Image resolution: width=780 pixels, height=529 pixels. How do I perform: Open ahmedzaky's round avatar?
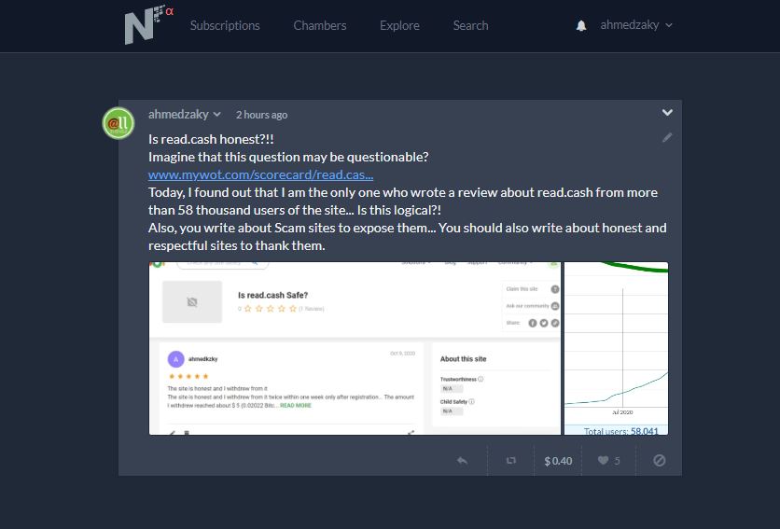tap(118, 123)
